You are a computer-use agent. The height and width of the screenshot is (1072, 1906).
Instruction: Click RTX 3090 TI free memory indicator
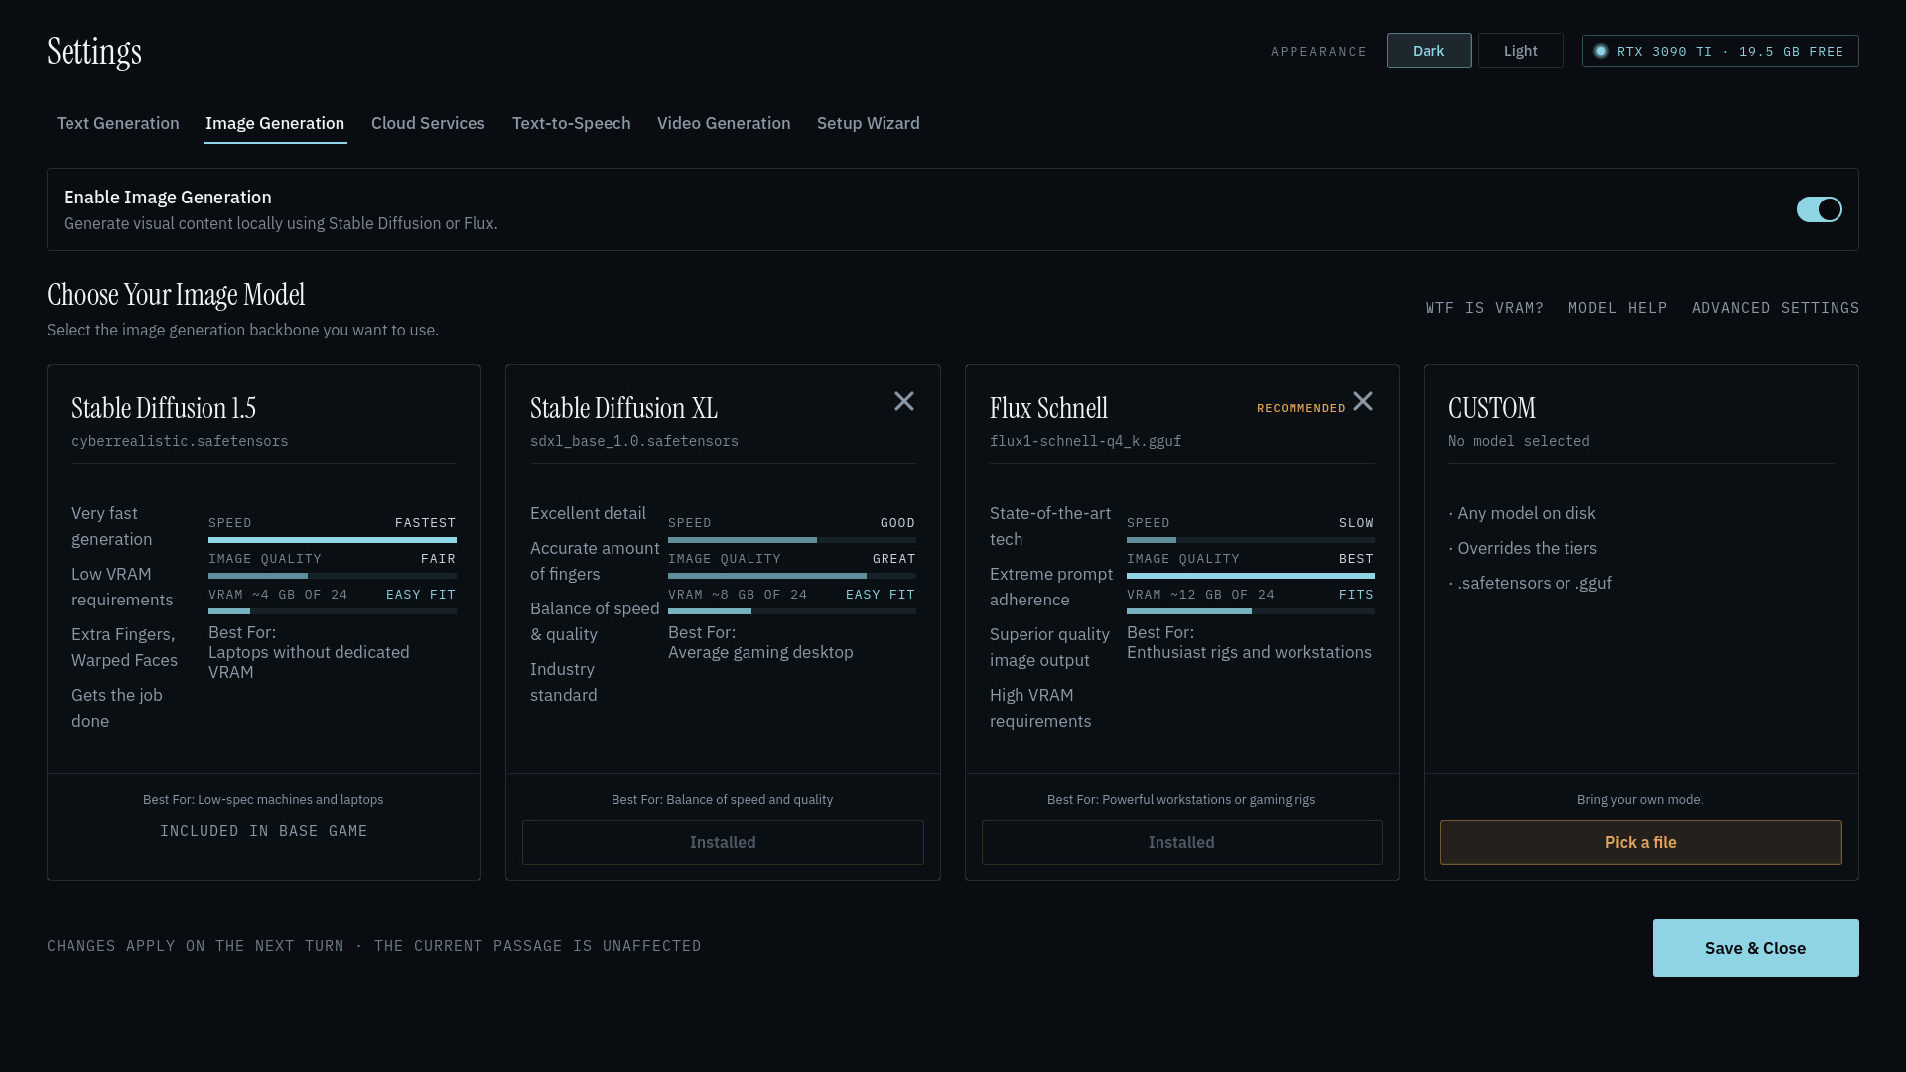tap(1720, 51)
